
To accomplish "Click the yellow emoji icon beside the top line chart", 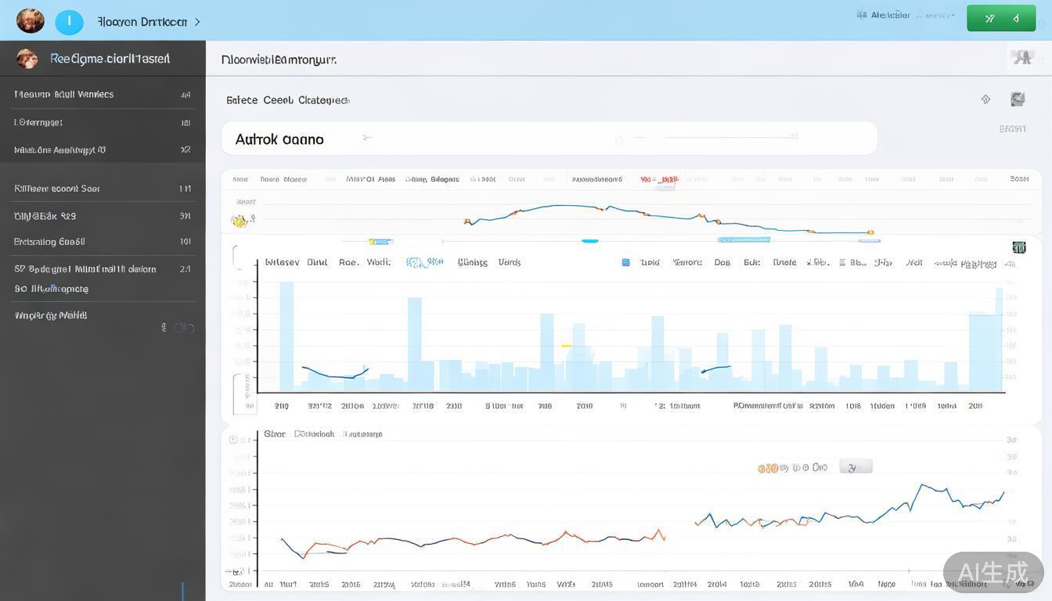I will (241, 221).
